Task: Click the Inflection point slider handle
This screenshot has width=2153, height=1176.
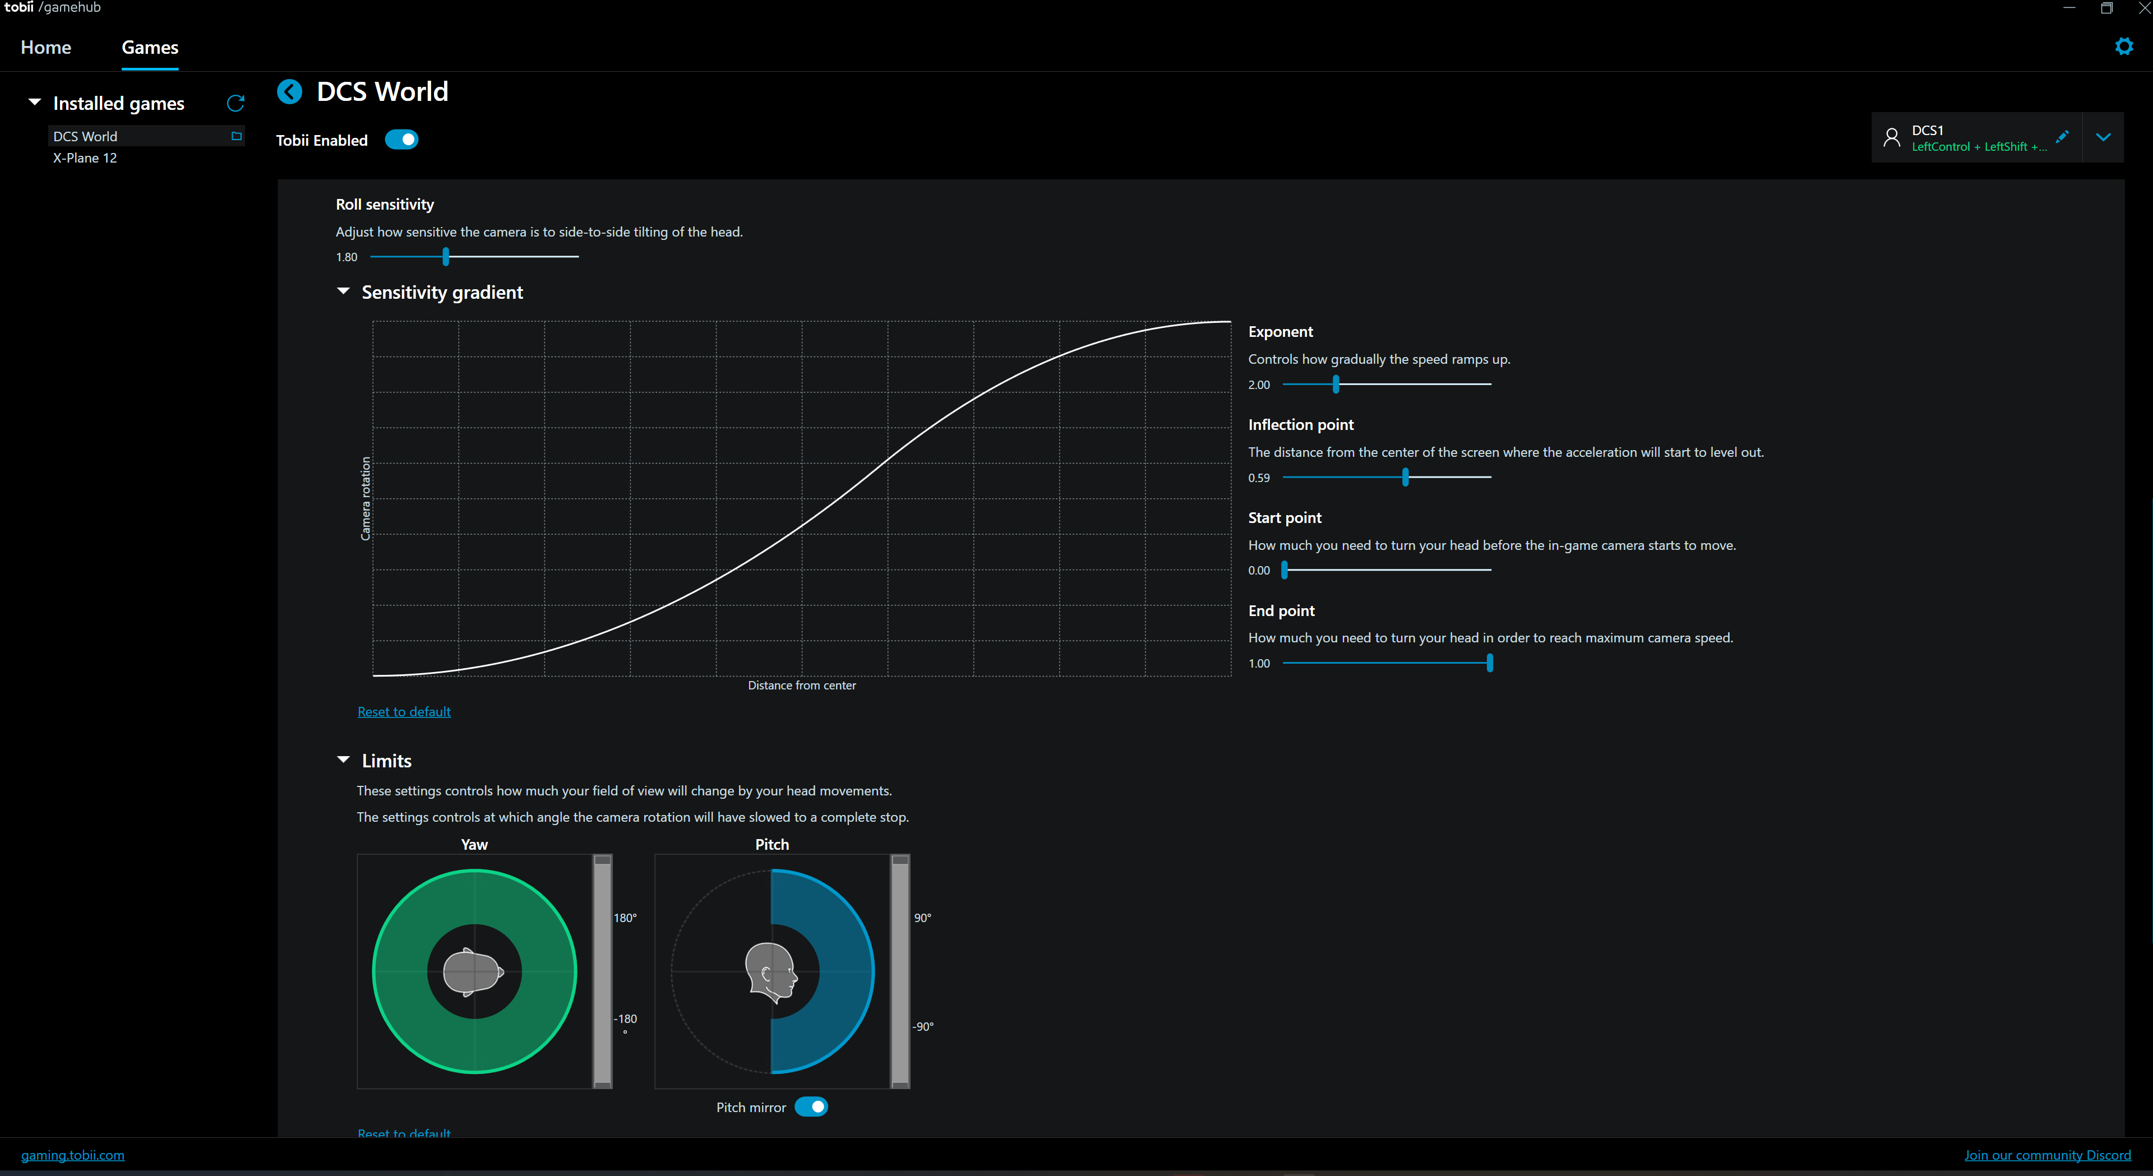Action: 1406,477
